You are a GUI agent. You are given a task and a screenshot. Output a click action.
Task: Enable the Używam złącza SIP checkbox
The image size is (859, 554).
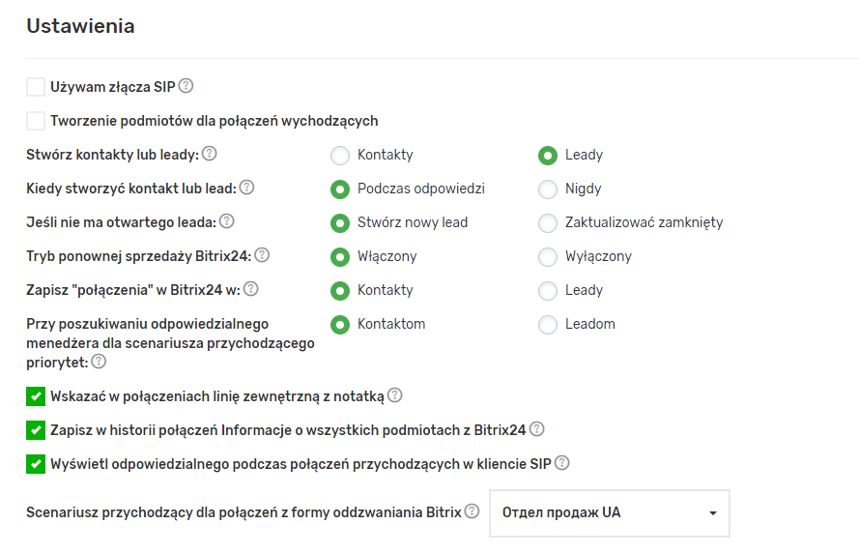click(x=36, y=87)
